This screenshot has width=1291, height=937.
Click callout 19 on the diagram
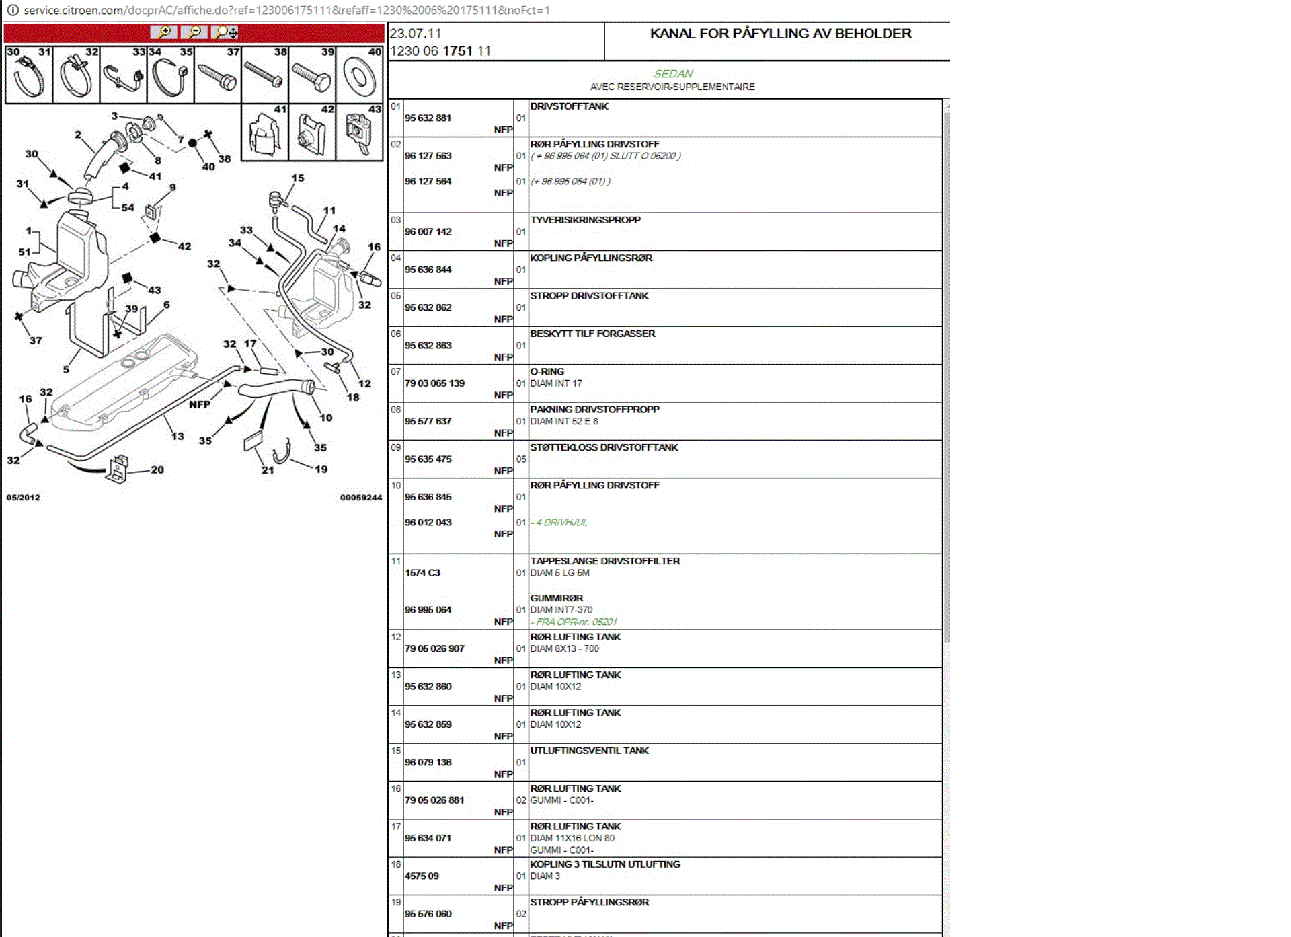pos(321,469)
